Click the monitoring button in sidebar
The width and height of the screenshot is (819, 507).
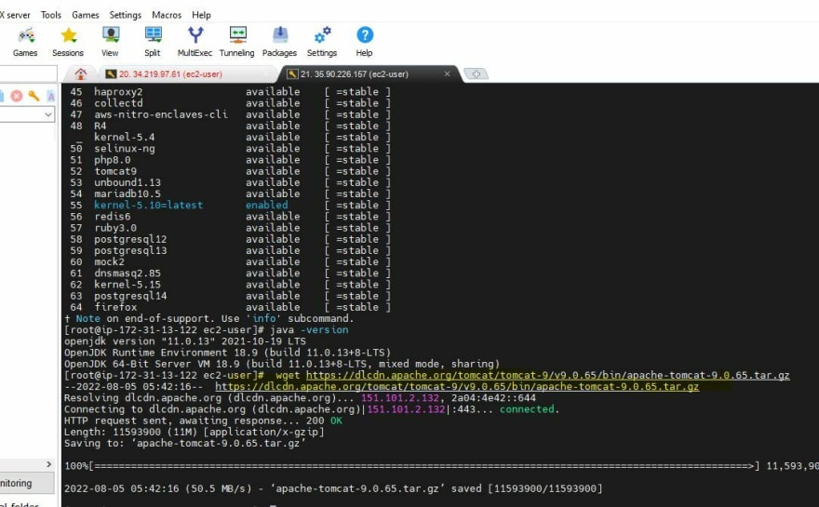pos(27,483)
